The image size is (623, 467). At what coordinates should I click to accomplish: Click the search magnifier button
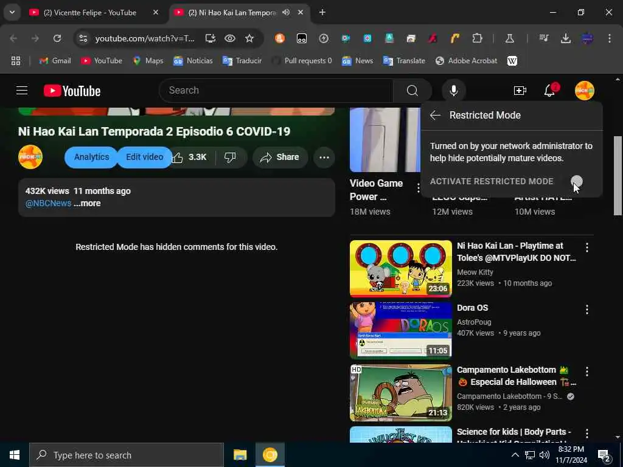click(412, 91)
